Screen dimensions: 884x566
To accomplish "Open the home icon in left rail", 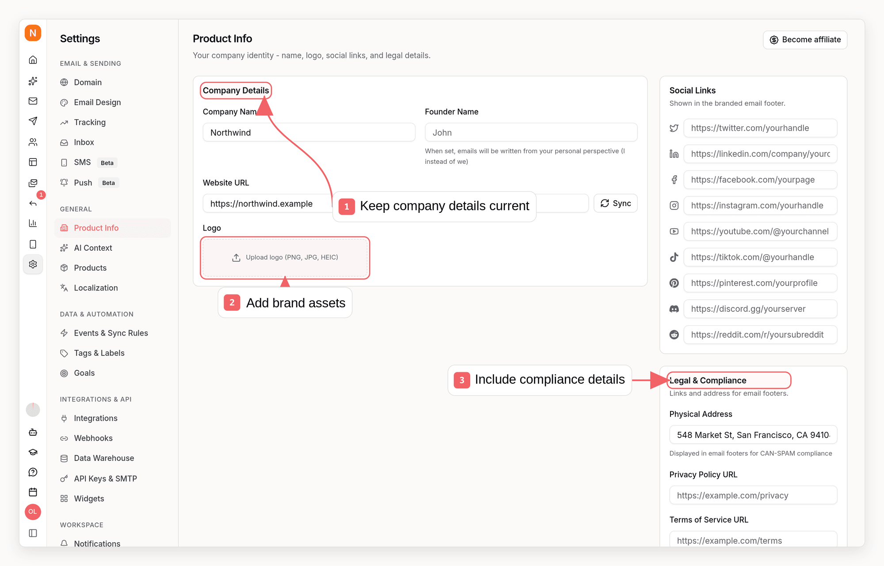I will coord(33,60).
